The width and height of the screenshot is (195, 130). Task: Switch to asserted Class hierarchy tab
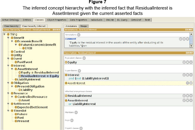click(x=11, y=26)
